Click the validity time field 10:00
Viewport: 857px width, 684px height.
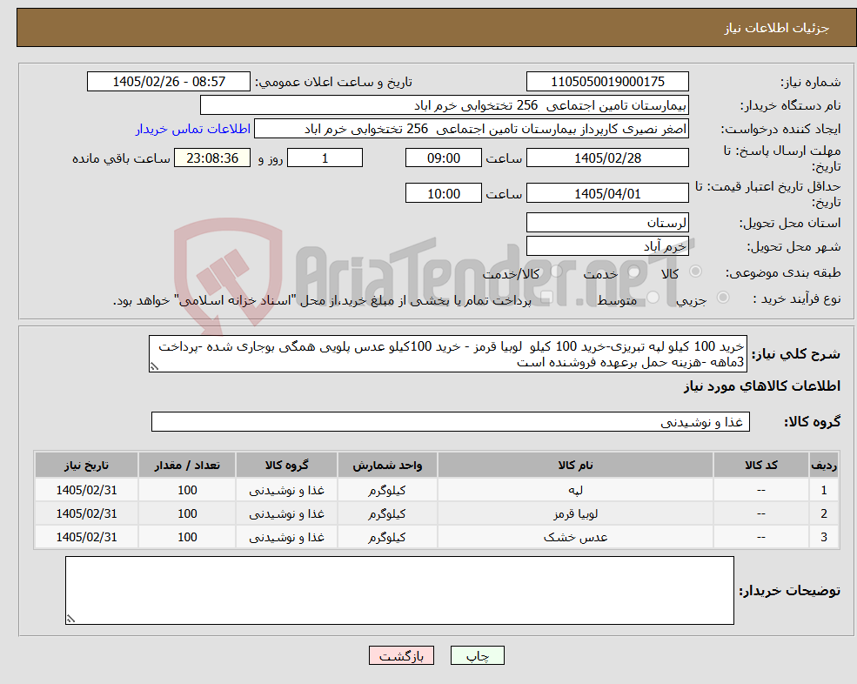click(443, 193)
